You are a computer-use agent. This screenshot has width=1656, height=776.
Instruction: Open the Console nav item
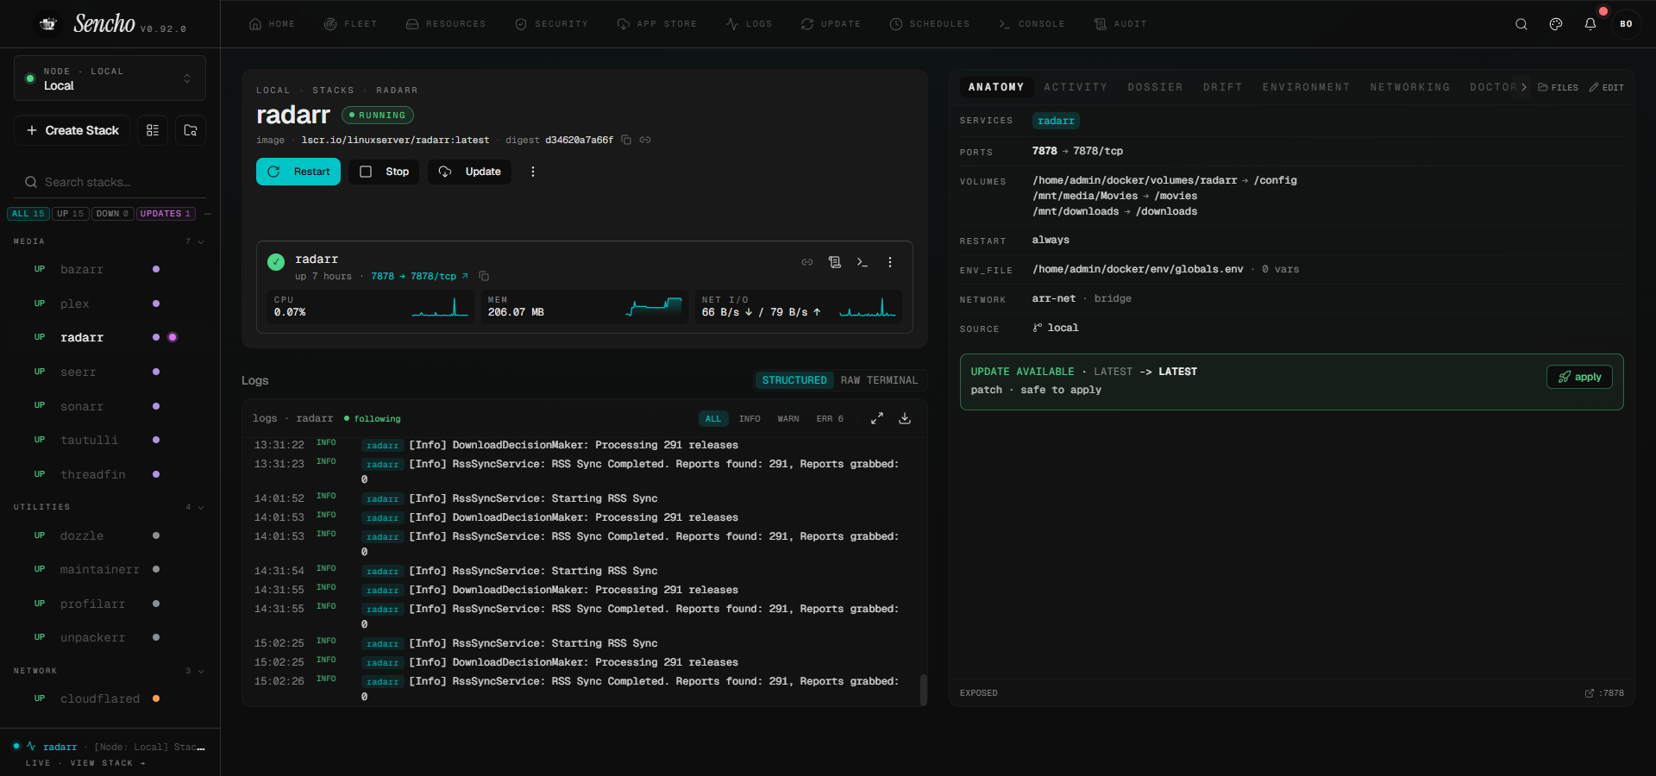click(x=1032, y=24)
